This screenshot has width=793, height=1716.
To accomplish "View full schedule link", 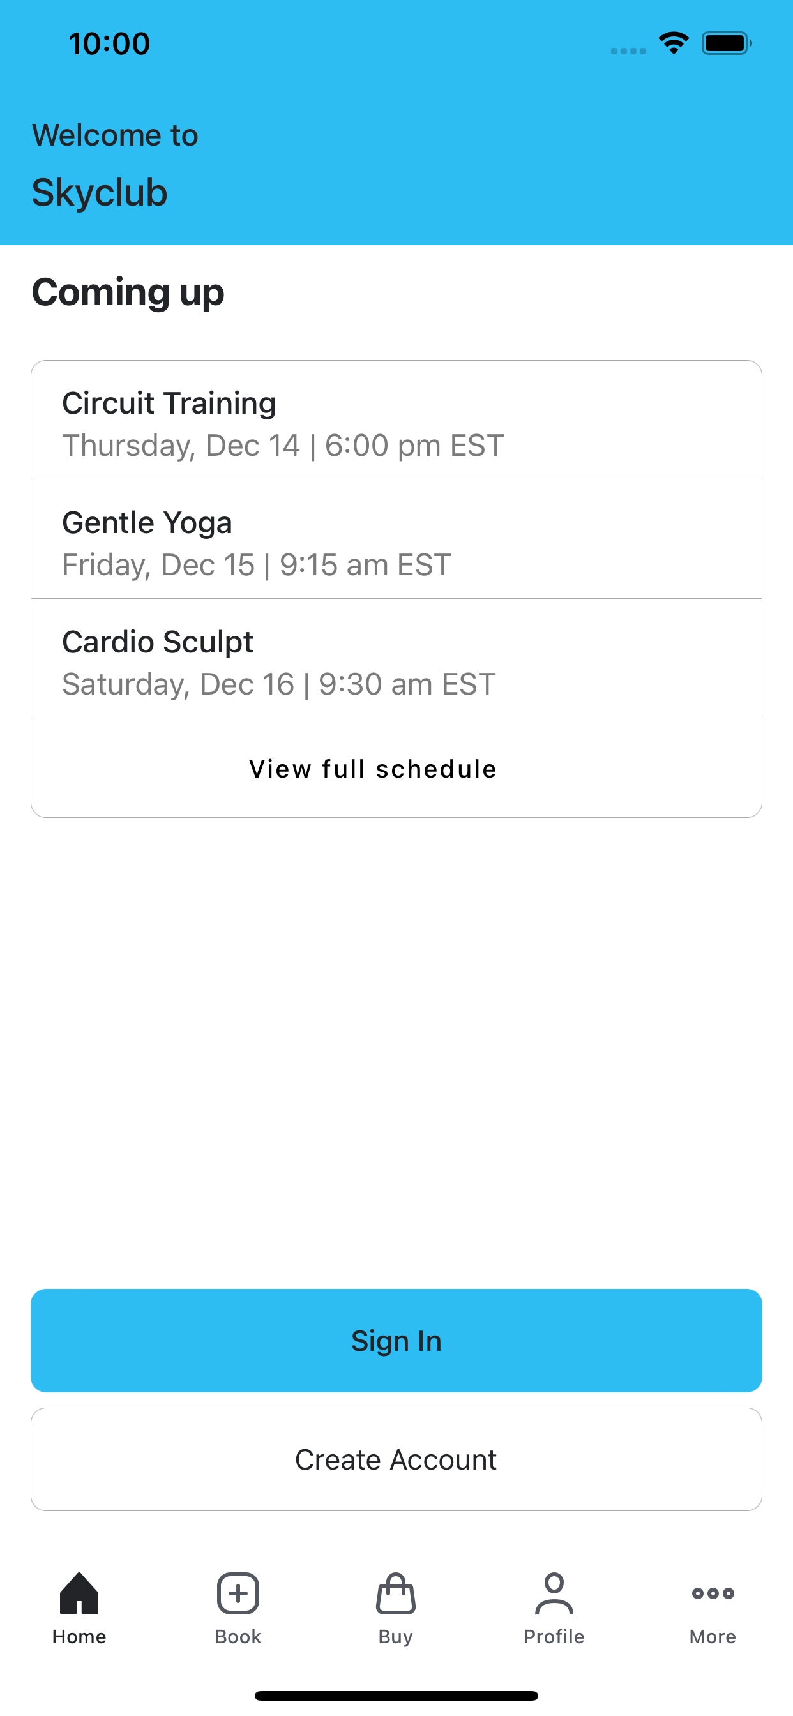I will pyautogui.click(x=373, y=768).
